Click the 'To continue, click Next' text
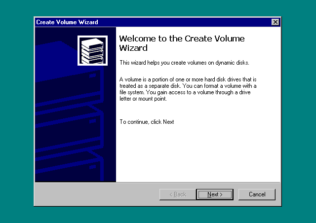The image size is (316, 223). click(147, 122)
